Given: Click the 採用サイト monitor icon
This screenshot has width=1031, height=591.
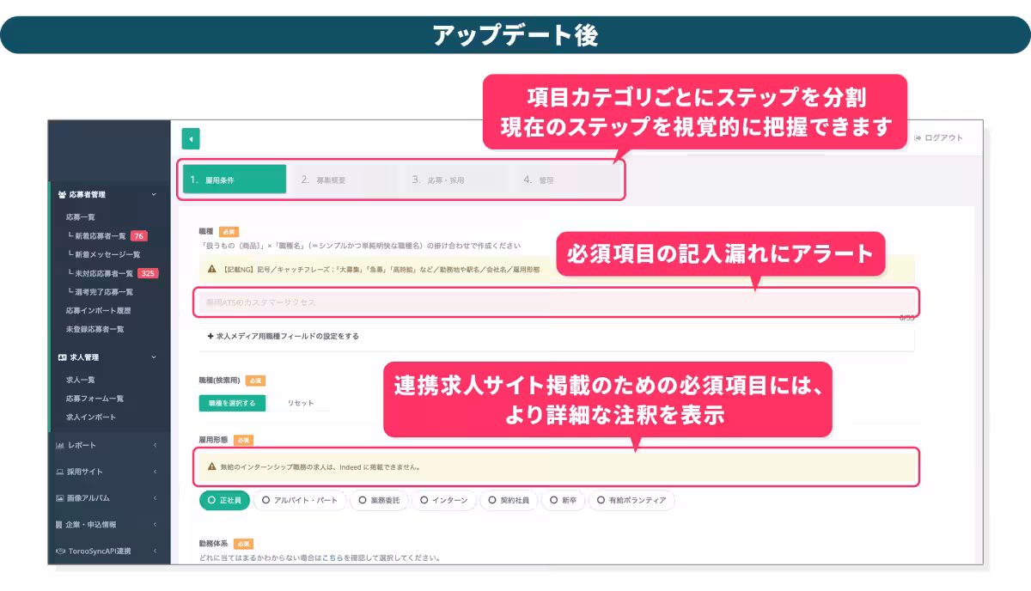Looking at the screenshot, I should point(58,472).
